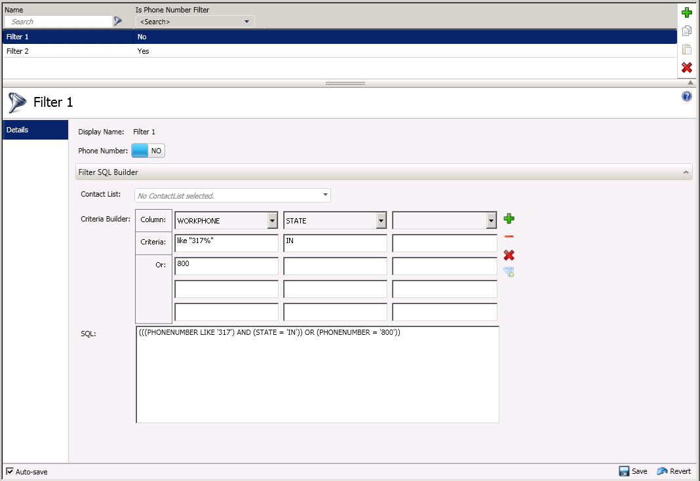Clear criteria with red X beside builder
This screenshot has height=481, width=700.
(509, 255)
